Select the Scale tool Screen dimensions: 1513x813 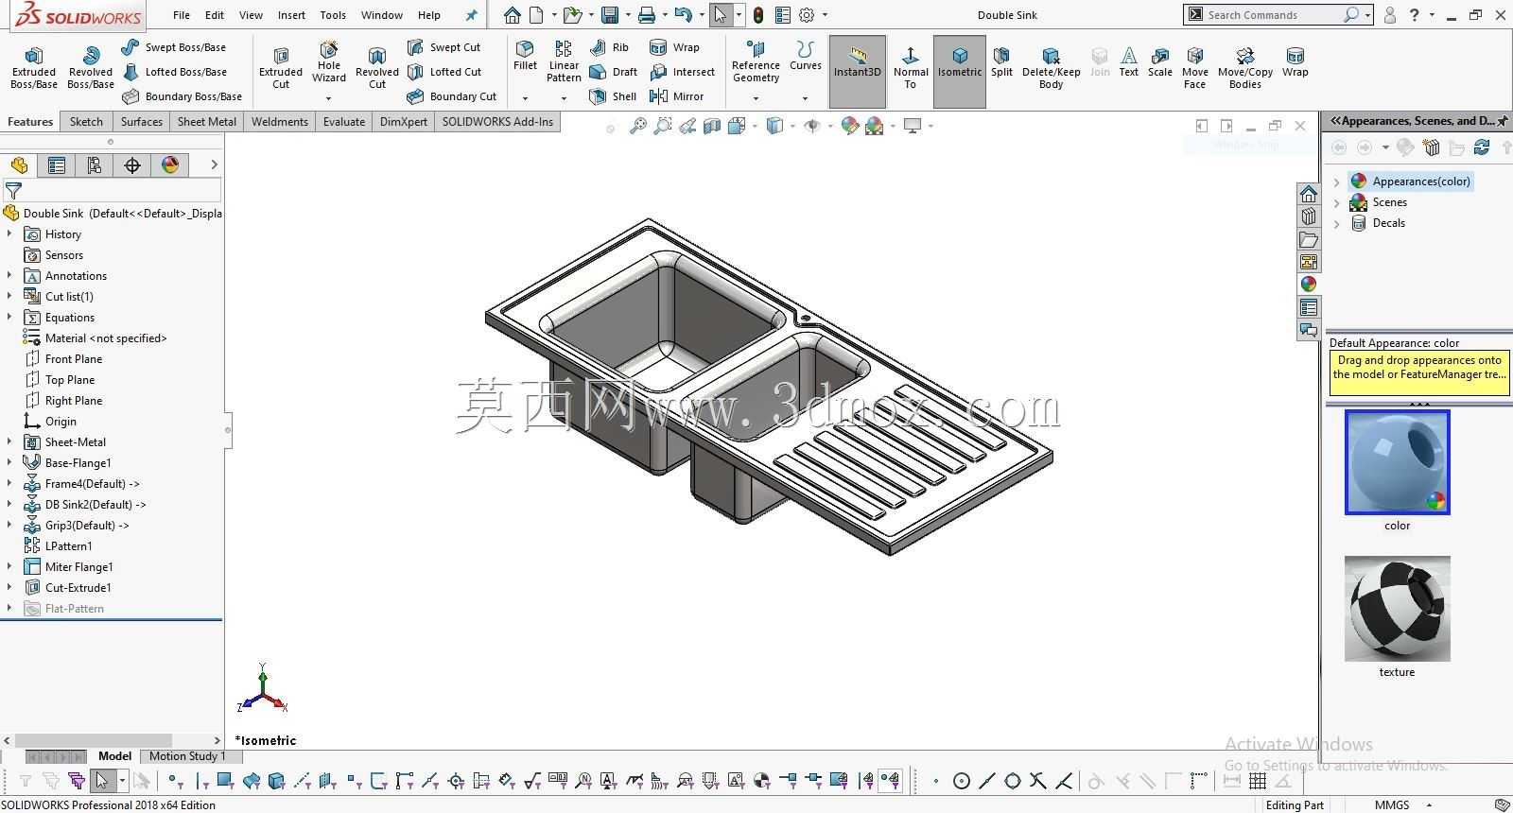pyautogui.click(x=1159, y=62)
